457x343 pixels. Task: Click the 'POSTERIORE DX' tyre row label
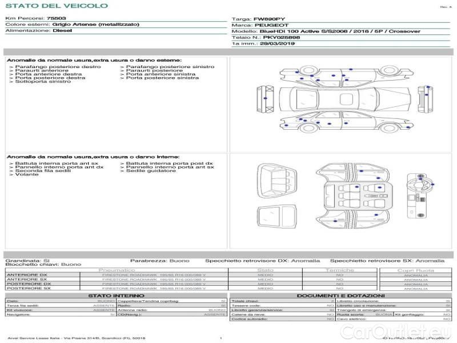[29, 284]
